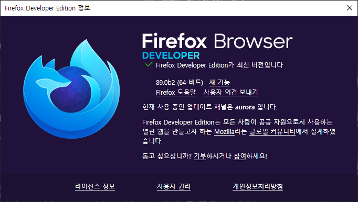Select the version text 89.0b2 (64-비트)
This screenshot has height=202, width=358.
click(x=180, y=82)
